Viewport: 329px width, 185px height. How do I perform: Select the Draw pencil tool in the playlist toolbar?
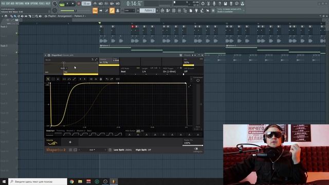(11, 16)
